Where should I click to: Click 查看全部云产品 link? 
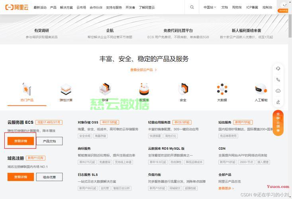pos(143,70)
